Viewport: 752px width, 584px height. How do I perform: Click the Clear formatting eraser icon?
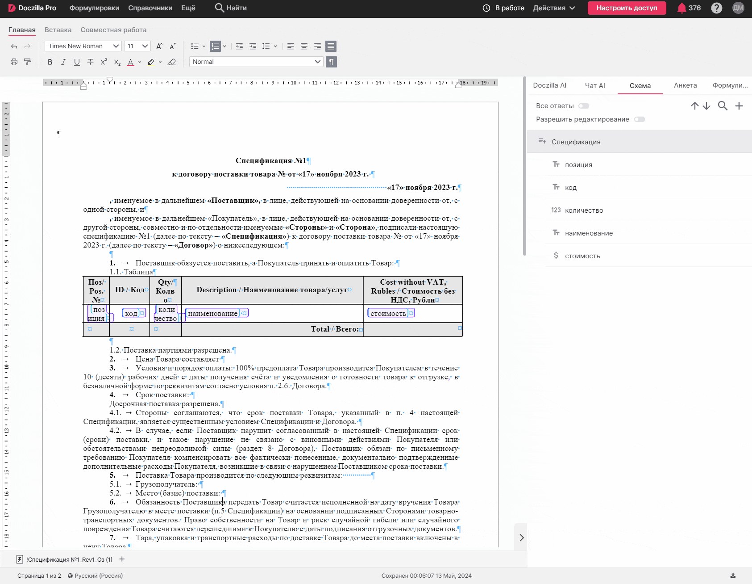(x=172, y=62)
